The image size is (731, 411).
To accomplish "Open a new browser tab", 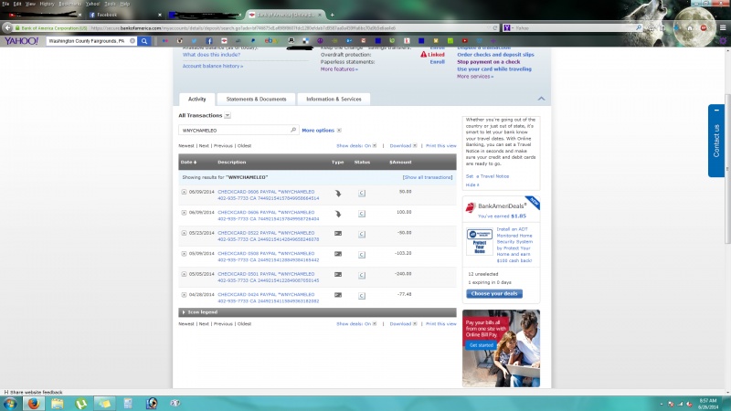I will [332, 15].
